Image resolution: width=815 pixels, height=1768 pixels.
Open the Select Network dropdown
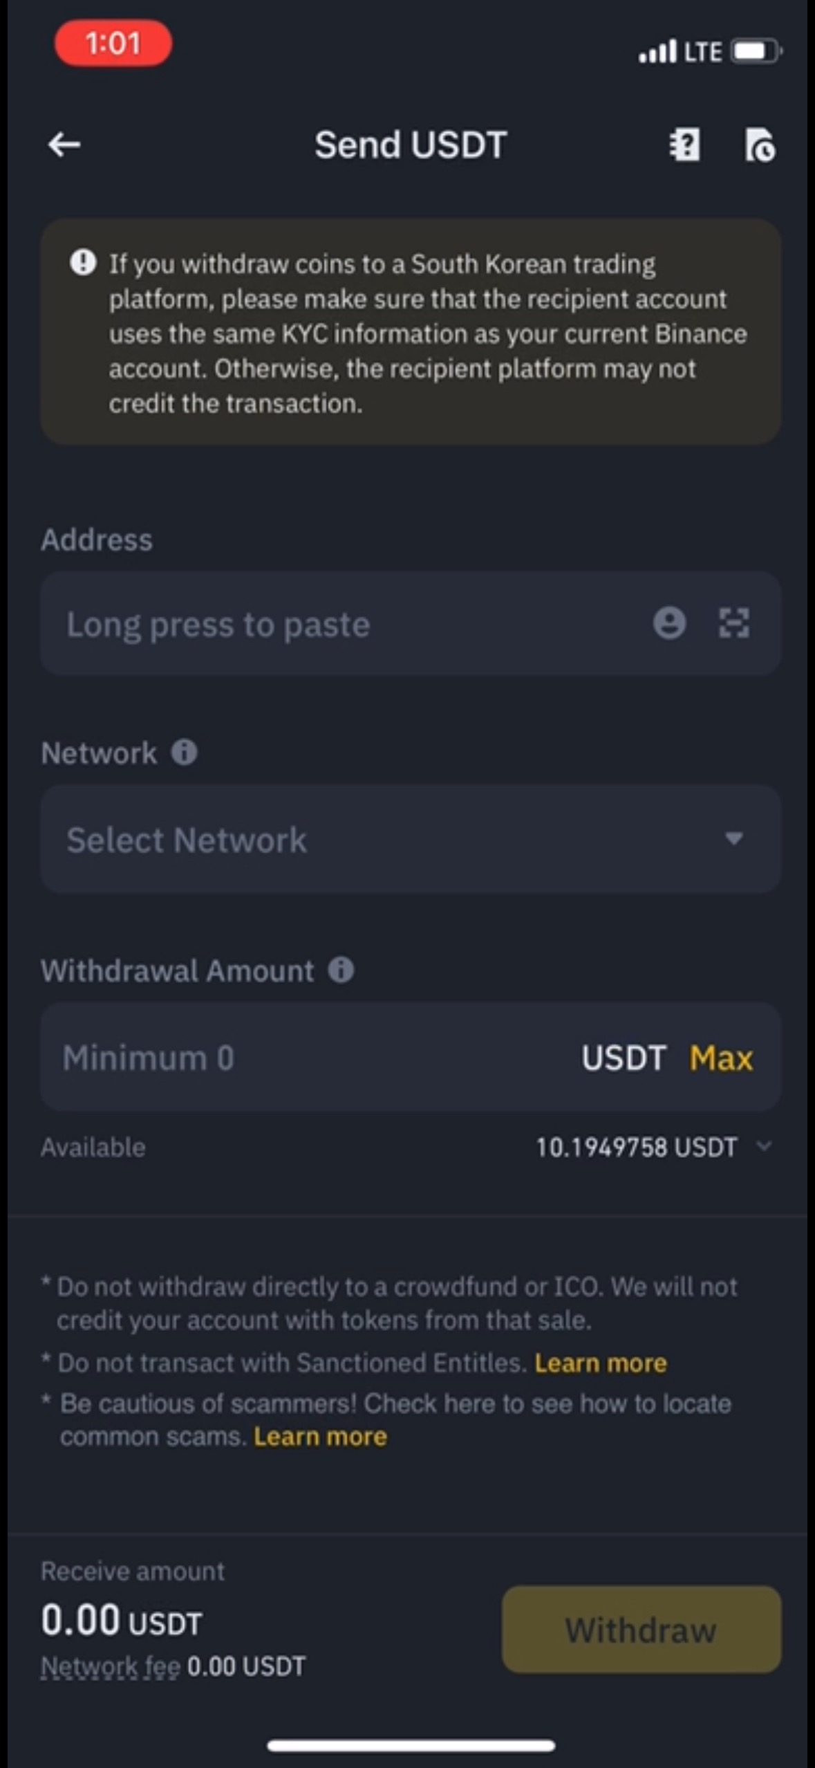(387, 839)
